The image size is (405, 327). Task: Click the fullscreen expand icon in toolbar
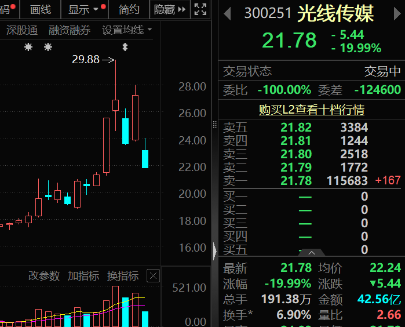point(200,9)
